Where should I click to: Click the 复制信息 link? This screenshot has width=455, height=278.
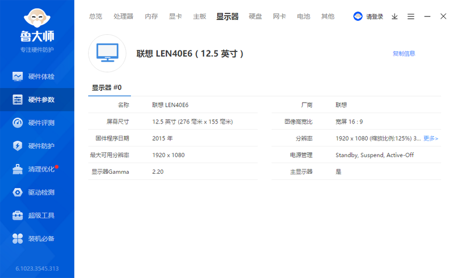tap(404, 53)
